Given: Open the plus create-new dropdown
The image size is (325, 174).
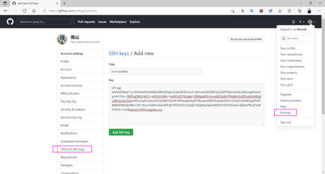Looking at the screenshot, I should 301,22.
